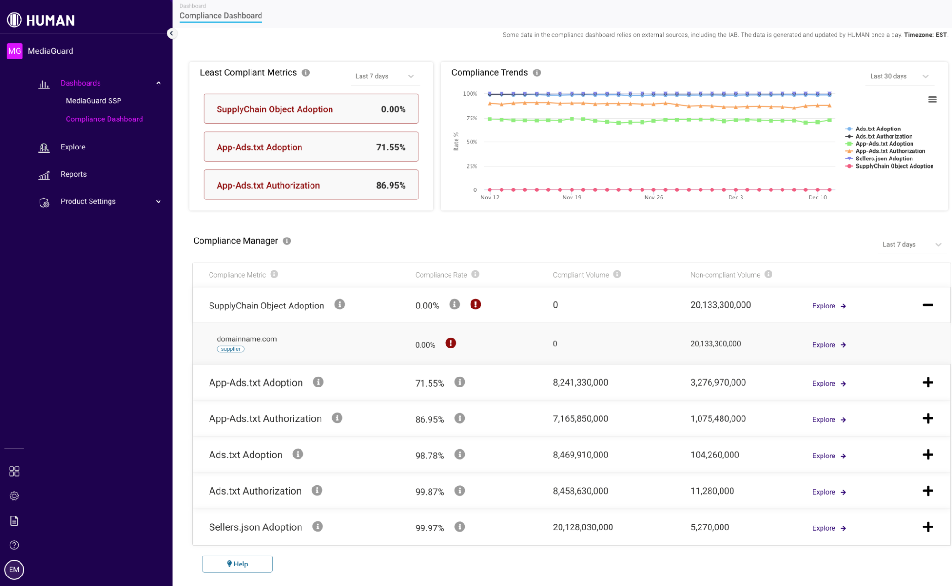Click the HUMAN logo icon
The height and width of the screenshot is (586, 952).
click(14, 20)
